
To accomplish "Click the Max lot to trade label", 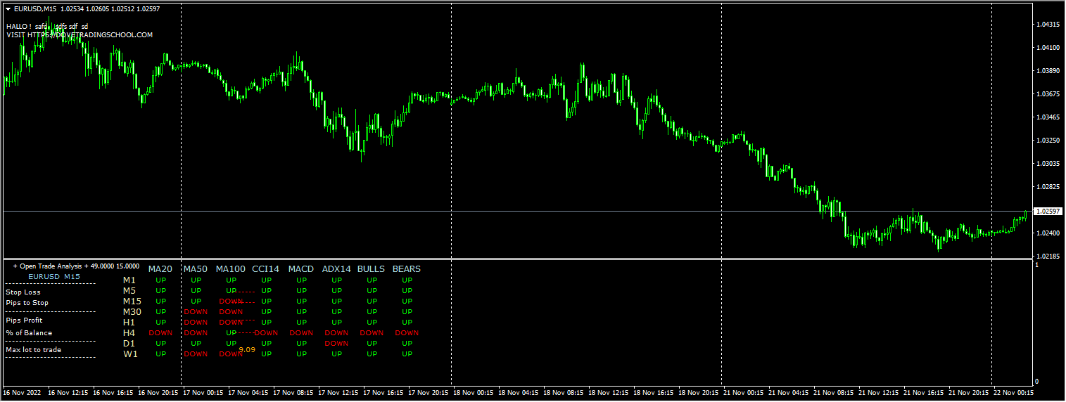I will [x=33, y=349].
